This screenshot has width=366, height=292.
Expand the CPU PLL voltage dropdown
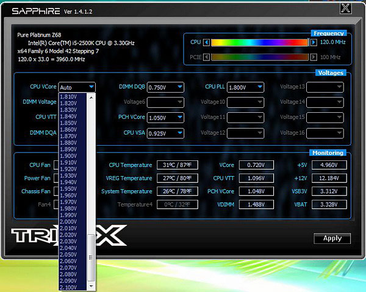point(246,87)
